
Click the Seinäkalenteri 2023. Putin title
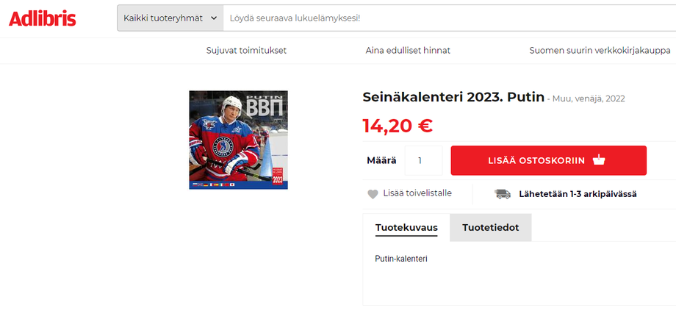pos(453,97)
